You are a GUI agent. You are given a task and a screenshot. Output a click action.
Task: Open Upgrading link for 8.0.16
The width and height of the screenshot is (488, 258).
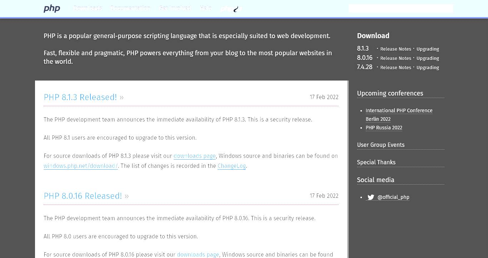(428, 58)
